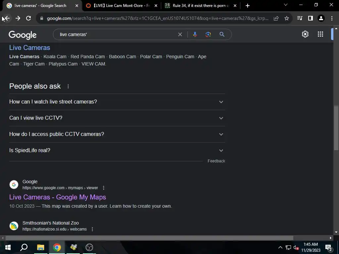
Task: Open Google quick settings gear
Action: point(305,34)
